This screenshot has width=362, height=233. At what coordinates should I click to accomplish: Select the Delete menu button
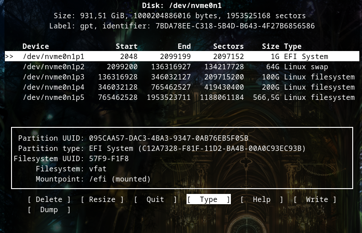[x=49, y=200]
